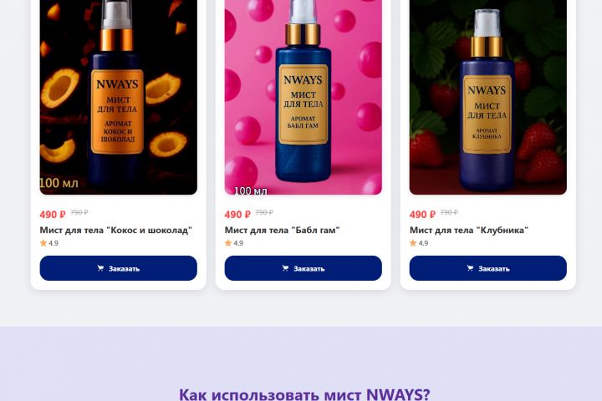The image size is (602, 401).
Task: Click the 490 ₽ price on Кокос и шоколад
Action: point(53,215)
